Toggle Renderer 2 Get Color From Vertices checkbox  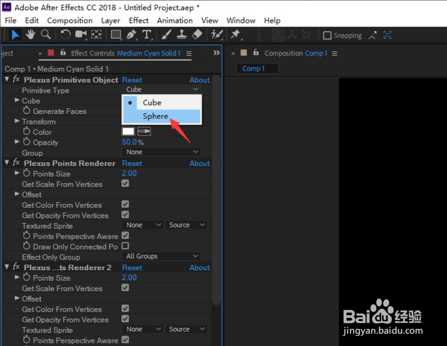(x=125, y=309)
